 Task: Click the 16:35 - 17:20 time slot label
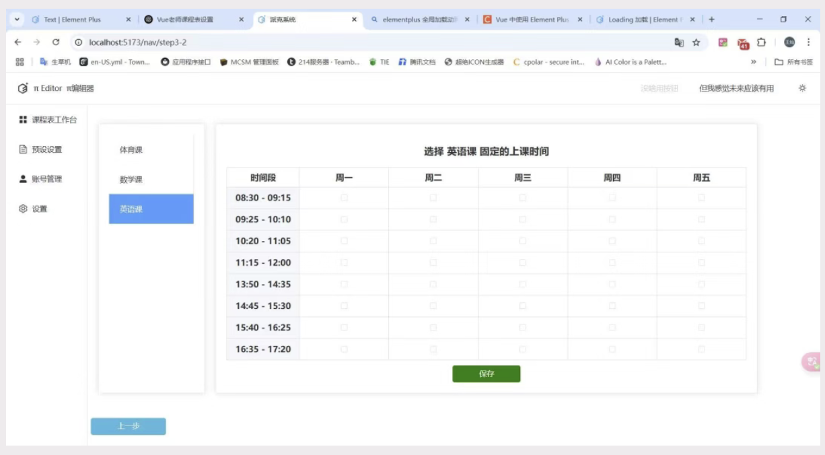pos(263,349)
